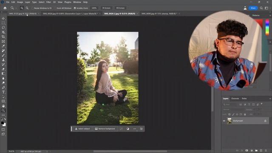Select the Frame tool
The height and width of the screenshot is (153, 272).
pos(3,42)
